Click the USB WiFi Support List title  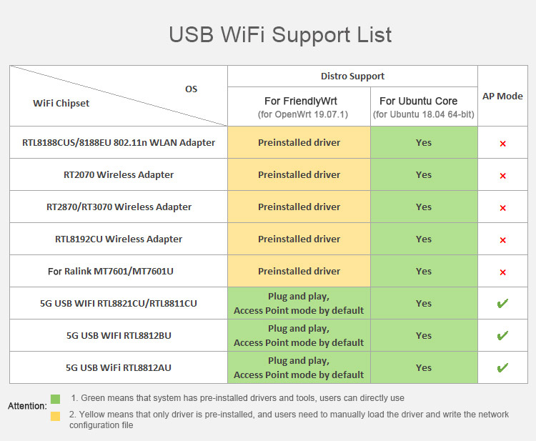(280, 35)
